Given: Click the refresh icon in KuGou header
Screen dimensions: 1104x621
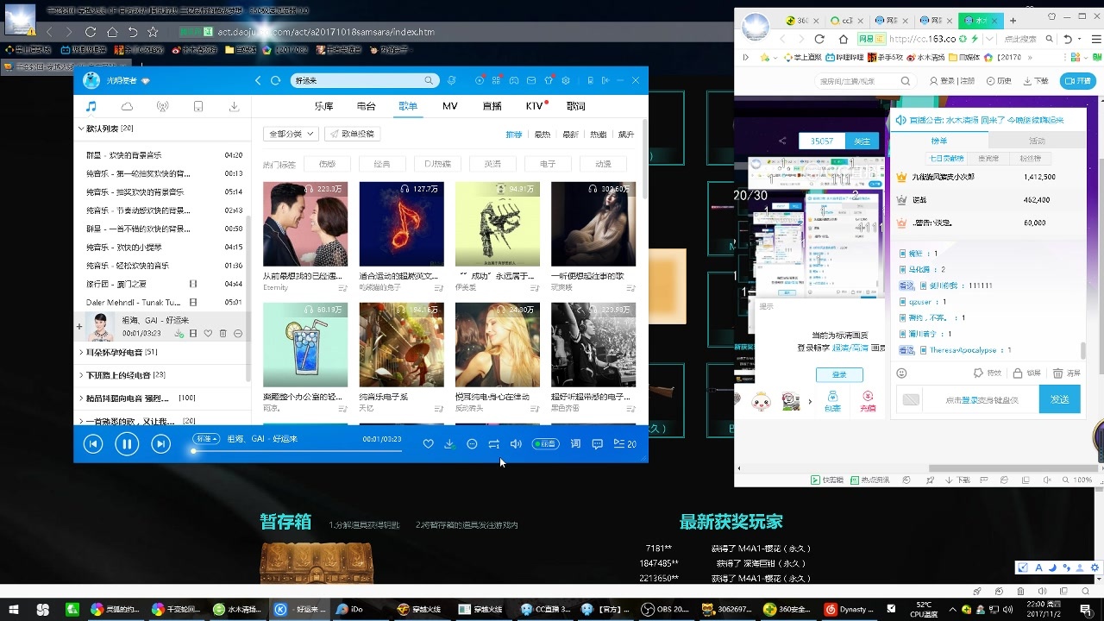Looking at the screenshot, I should [276, 80].
